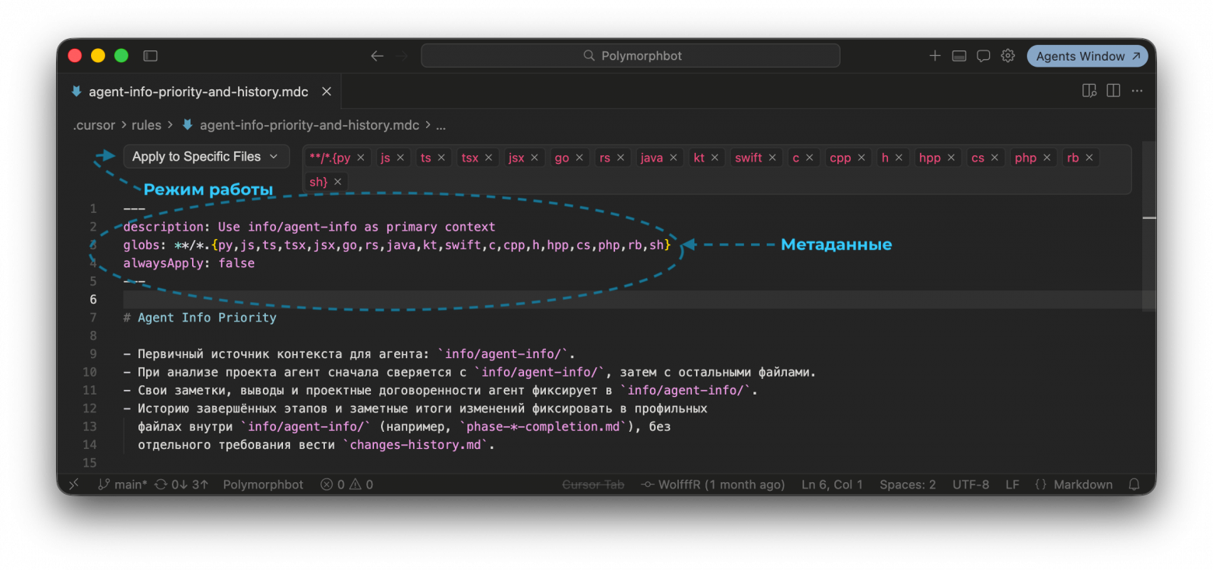Open the notifications bell icon

tap(1134, 485)
